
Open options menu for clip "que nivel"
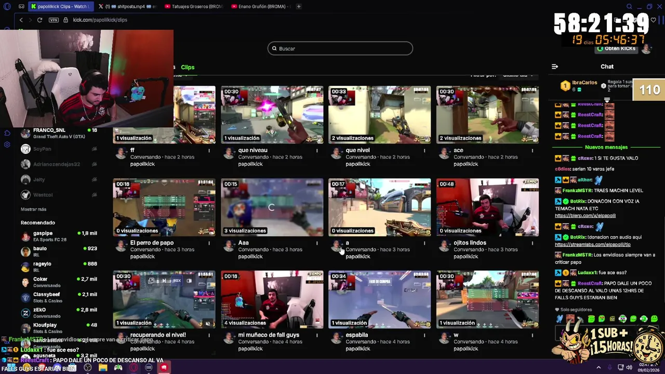(x=424, y=151)
